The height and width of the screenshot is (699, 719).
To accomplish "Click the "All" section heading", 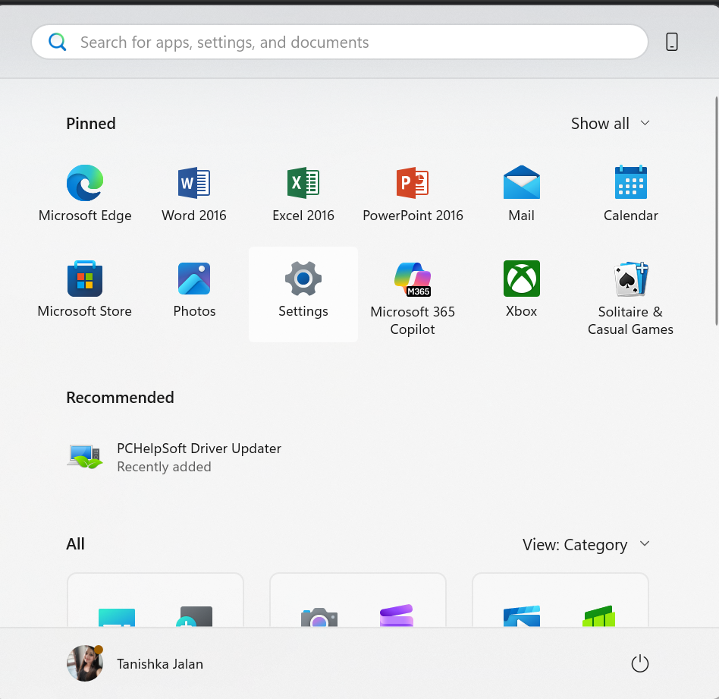I will [75, 544].
